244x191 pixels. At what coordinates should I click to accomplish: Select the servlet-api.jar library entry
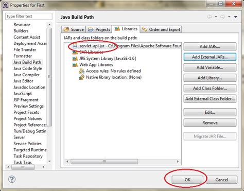pyautogui.click(x=127, y=46)
